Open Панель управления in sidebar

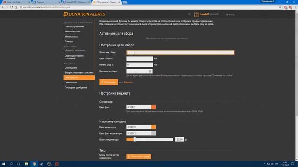pyautogui.click(x=74, y=27)
